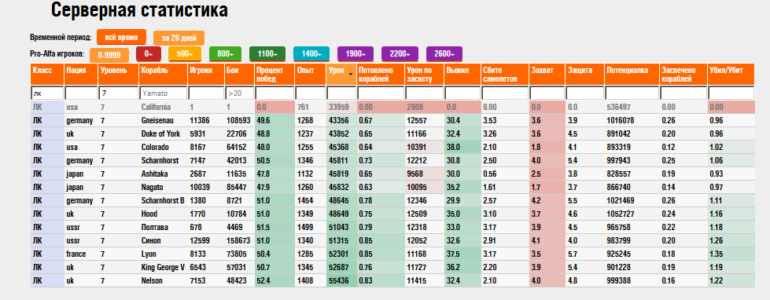The width and height of the screenshot is (770, 300).
Task: Sort by the Нация column header
Action: (x=81, y=74)
